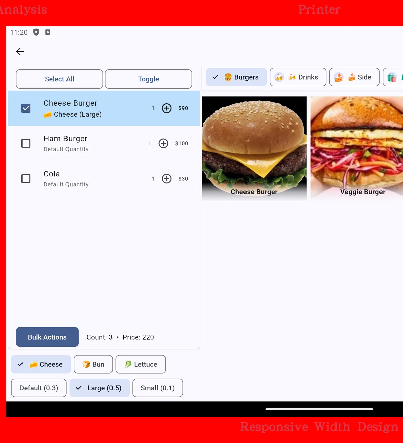The width and height of the screenshot is (403, 443).
Task: Add Cheese Burger product from image card
Action: 254,148
